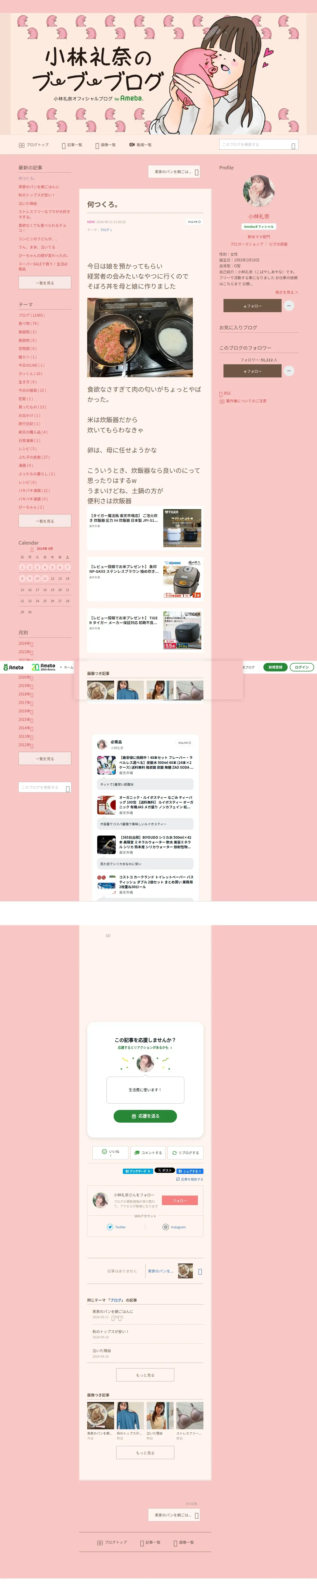Click the リブログする reblog button
The image size is (317, 1586).
pyautogui.click(x=185, y=1152)
